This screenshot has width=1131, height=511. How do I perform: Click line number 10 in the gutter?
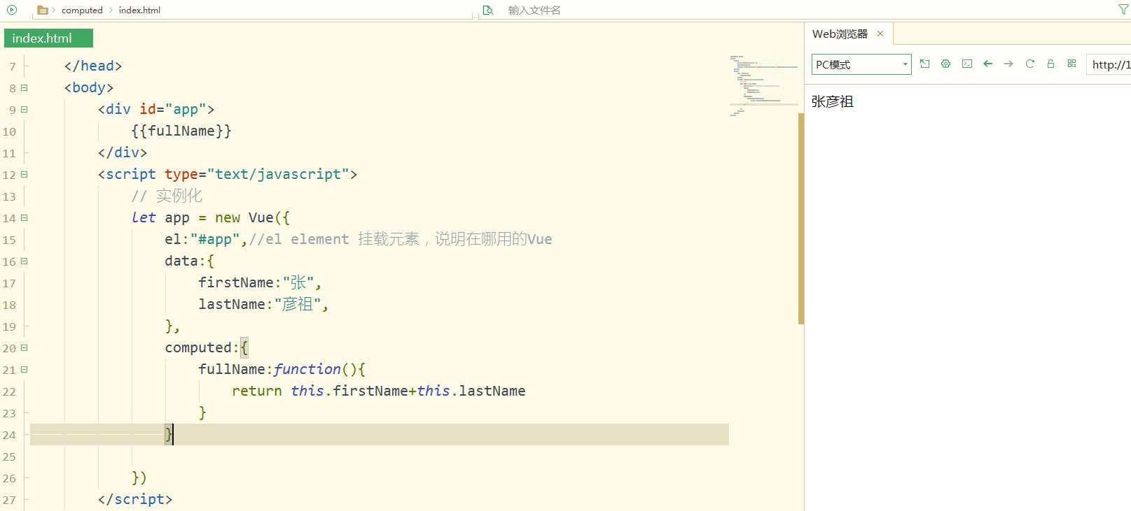pyautogui.click(x=9, y=131)
